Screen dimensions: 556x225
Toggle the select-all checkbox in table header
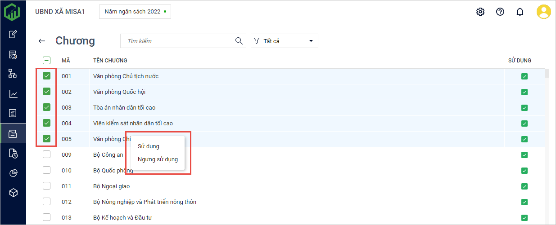46,60
